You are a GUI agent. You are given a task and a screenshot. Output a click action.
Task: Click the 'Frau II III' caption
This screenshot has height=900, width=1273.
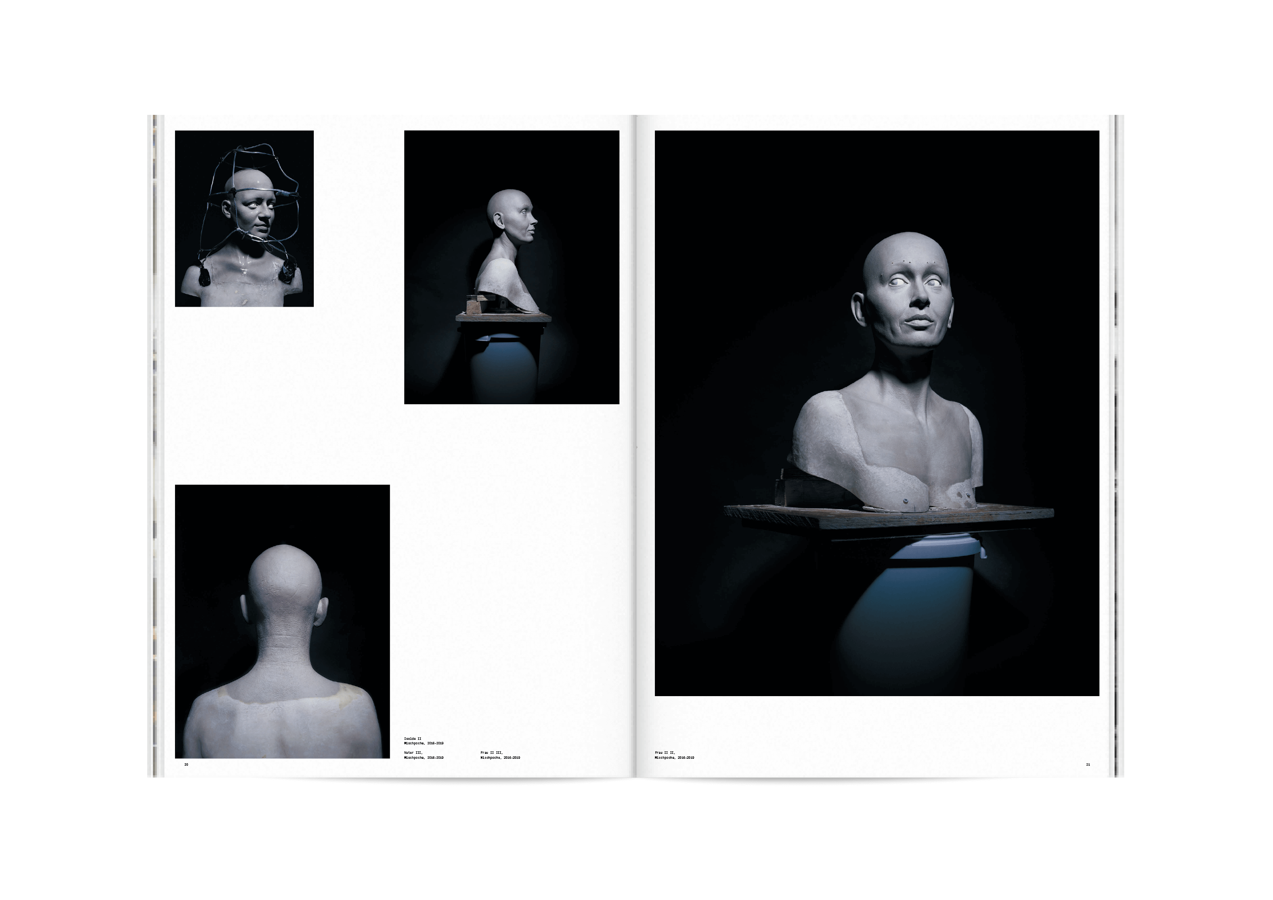(x=491, y=752)
